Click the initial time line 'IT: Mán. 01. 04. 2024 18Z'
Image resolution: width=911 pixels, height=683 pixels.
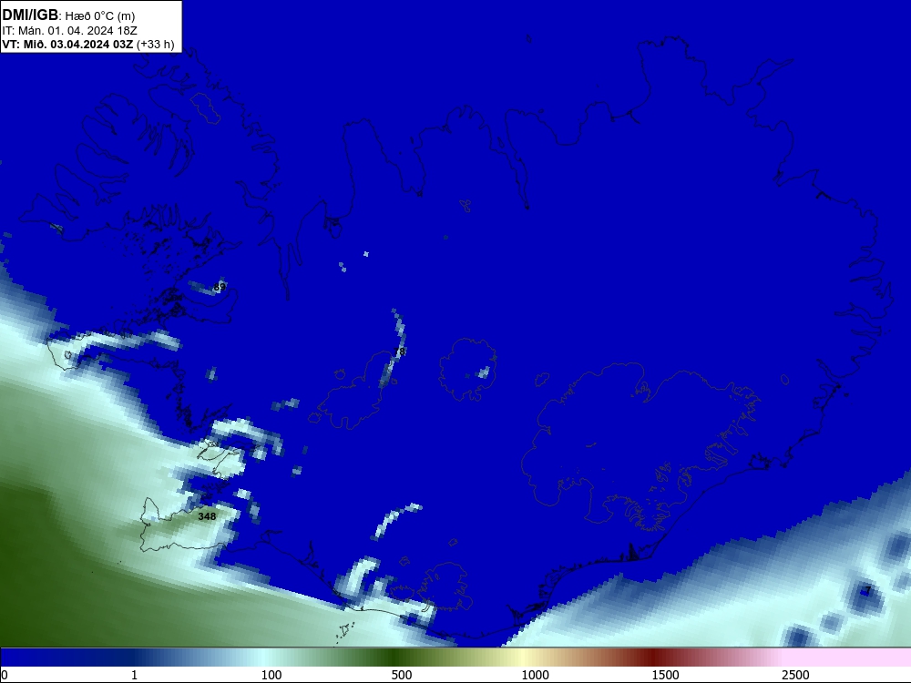pyautogui.click(x=70, y=30)
